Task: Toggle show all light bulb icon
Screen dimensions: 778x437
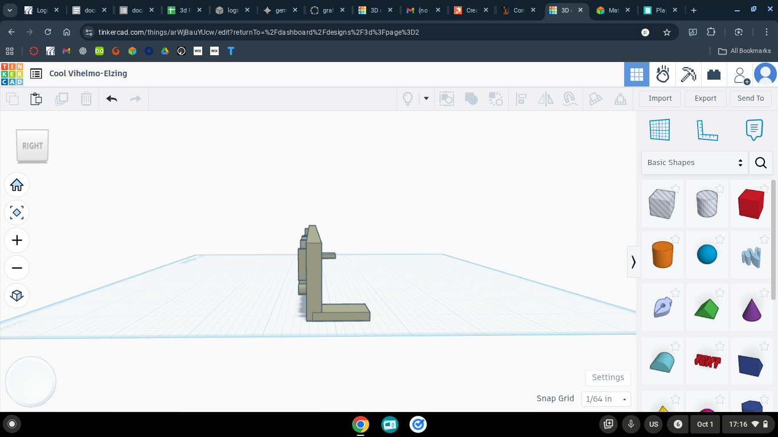Action: pos(408,99)
